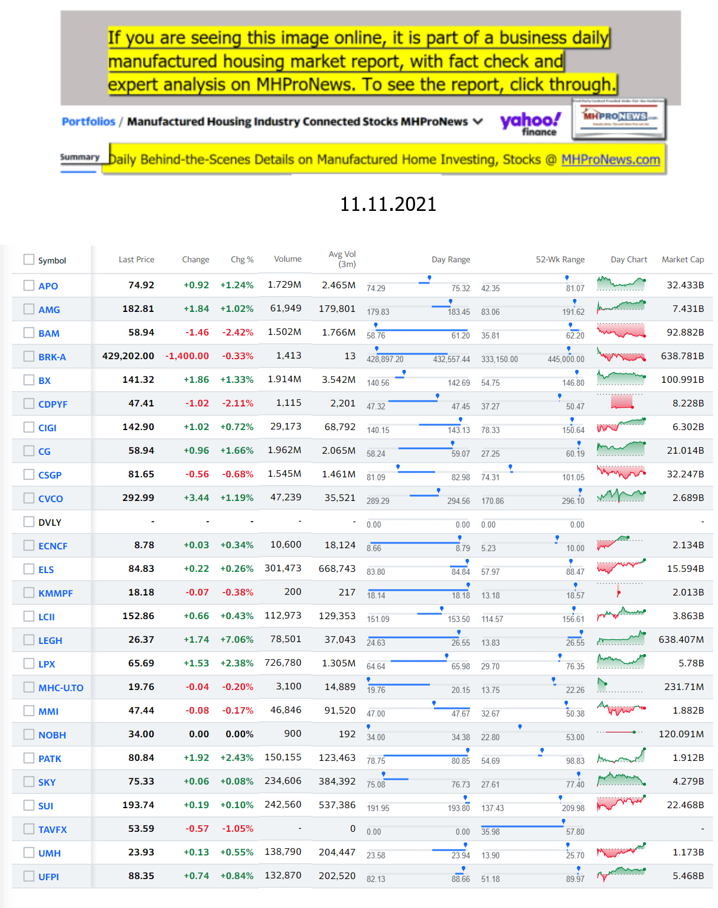Screen dimensions: 718x908
Task: Check the BRK-A row checkbox
Action: pyautogui.click(x=29, y=356)
